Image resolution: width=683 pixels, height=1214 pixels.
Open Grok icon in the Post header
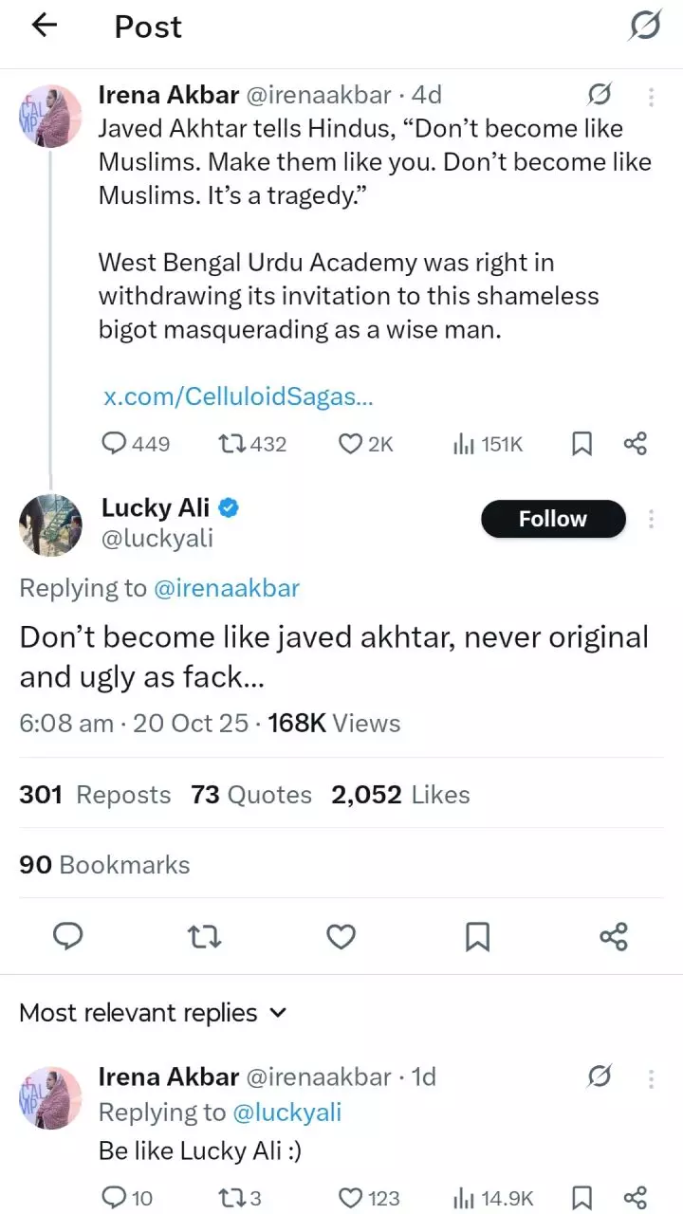click(x=645, y=26)
